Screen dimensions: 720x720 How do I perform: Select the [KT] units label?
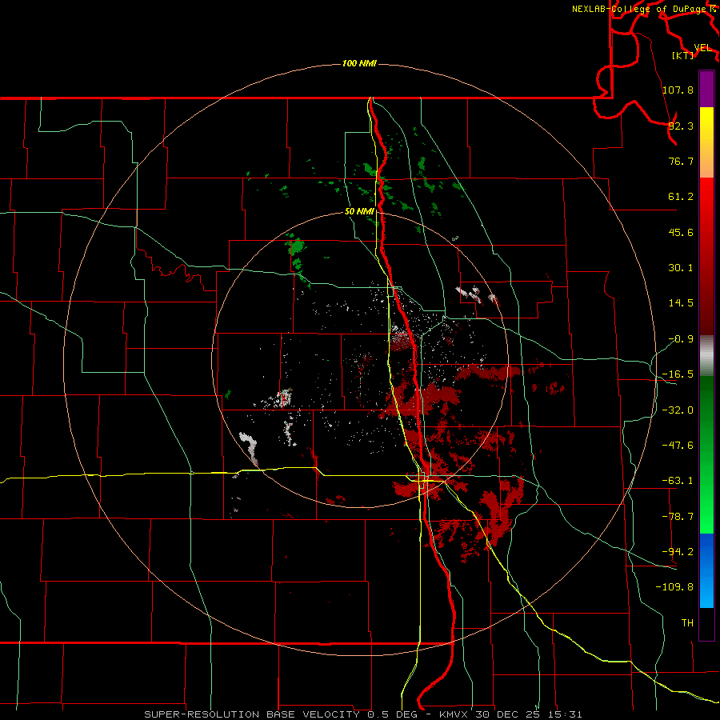pos(683,55)
